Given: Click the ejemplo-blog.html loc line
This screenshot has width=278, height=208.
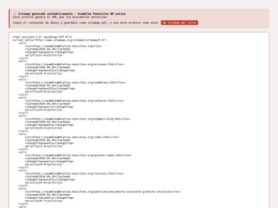Looking at the screenshot, I should 77,119.
